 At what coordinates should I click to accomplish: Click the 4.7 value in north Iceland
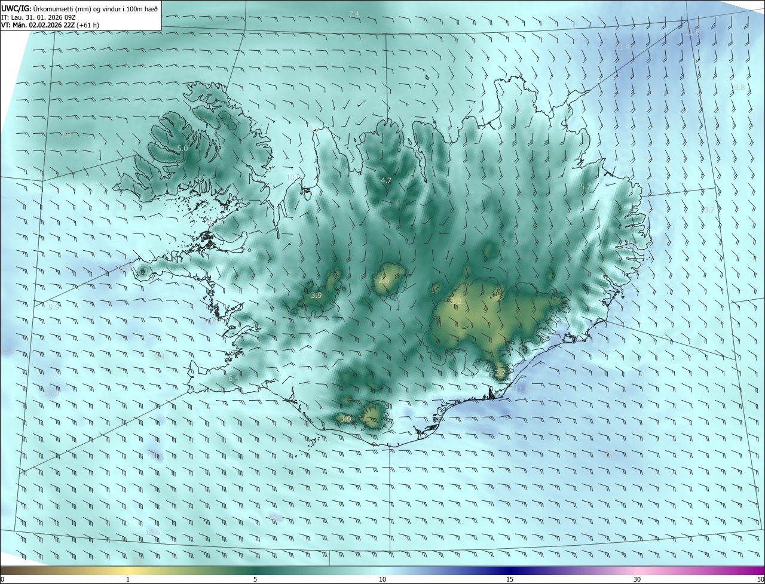pyautogui.click(x=386, y=180)
